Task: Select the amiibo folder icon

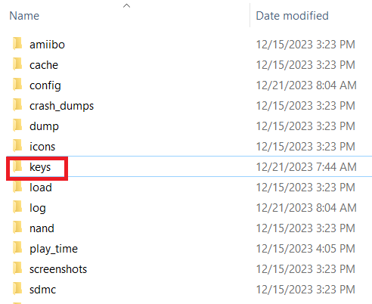Action: [x=17, y=43]
